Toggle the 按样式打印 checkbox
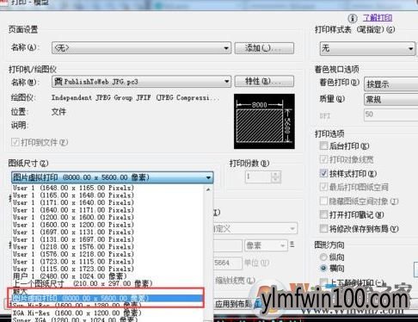The image size is (418, 322). coord(323,173)
